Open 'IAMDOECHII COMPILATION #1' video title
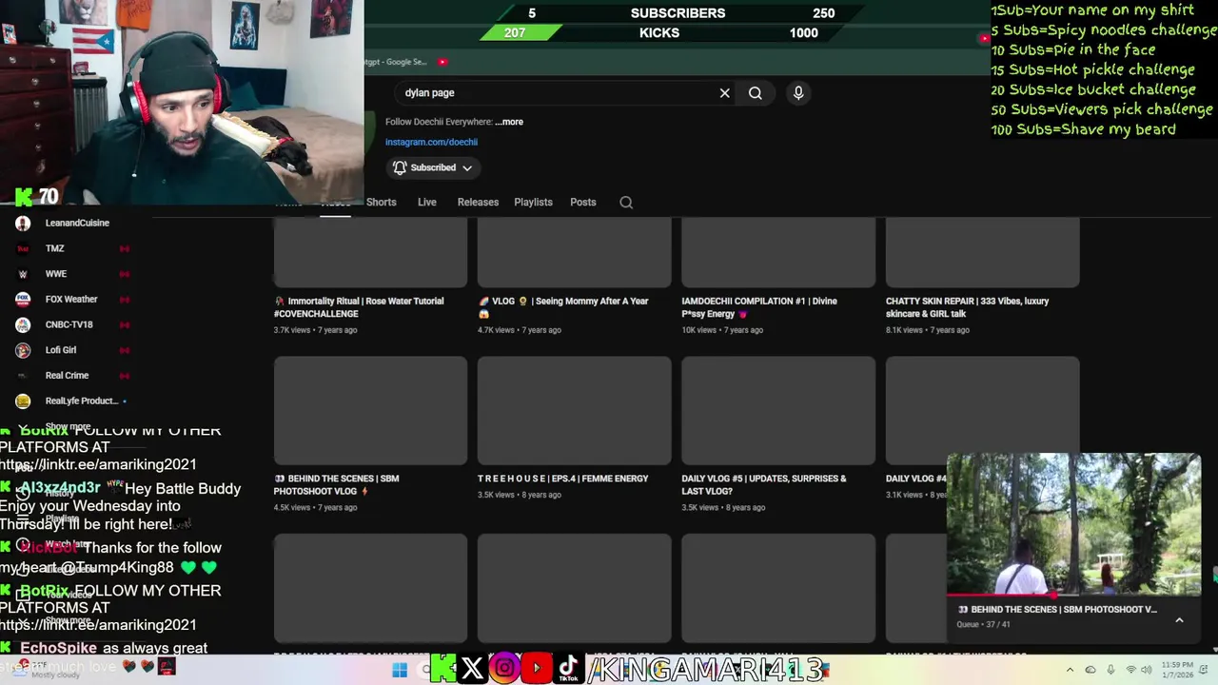 click(759, 307)
